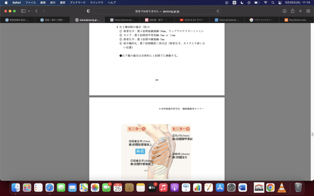The image size is (314, 196).
Task: Reload the page with the refresh icon
Action: [218, 11]
